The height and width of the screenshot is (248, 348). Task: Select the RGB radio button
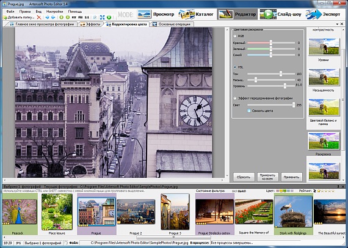point(235,36)
